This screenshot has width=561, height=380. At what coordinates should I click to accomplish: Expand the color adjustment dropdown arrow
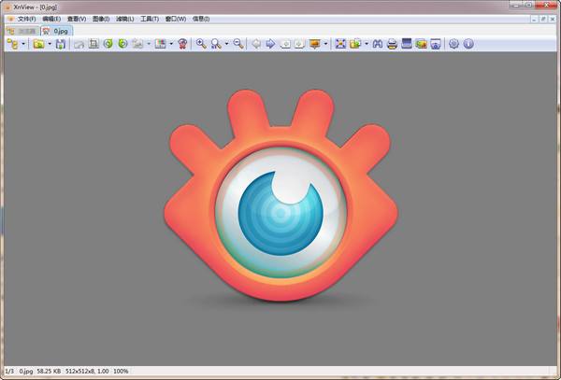(171, 44)
